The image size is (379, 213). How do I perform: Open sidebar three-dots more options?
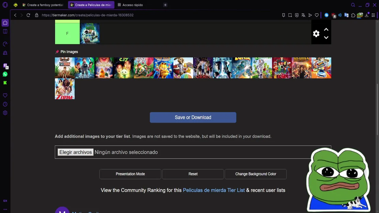point(5,209)
